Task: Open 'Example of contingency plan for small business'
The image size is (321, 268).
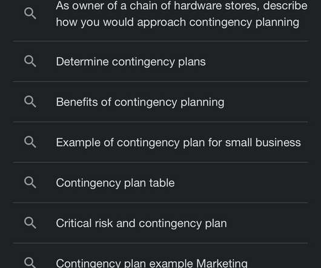Action: [160, 142]
